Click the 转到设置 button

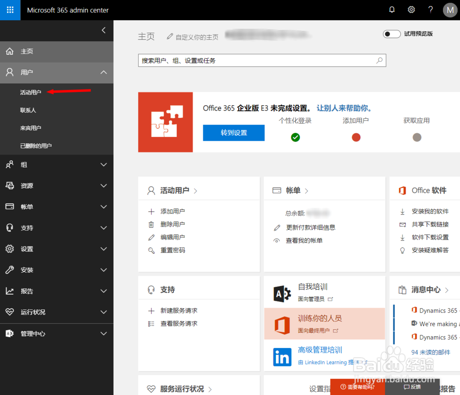[234, 133]
